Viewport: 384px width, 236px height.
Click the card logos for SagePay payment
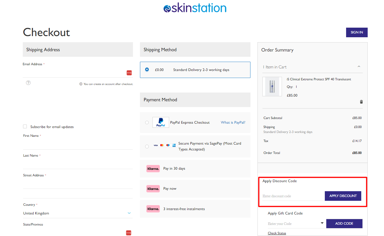(x=165, y=145)
